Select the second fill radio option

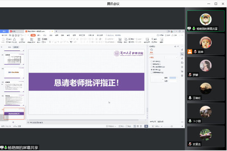click(152, 64)
